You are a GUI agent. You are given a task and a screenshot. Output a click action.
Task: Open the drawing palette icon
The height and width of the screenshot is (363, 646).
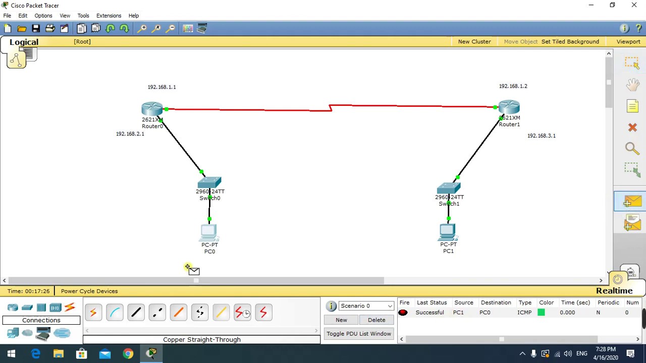188,29
